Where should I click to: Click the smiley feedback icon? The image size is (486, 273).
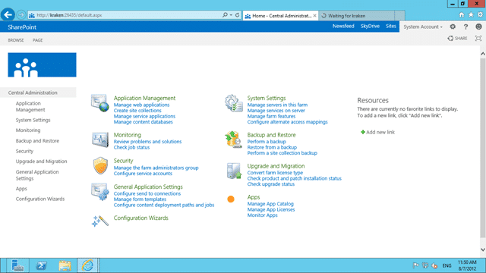point(478,27)
